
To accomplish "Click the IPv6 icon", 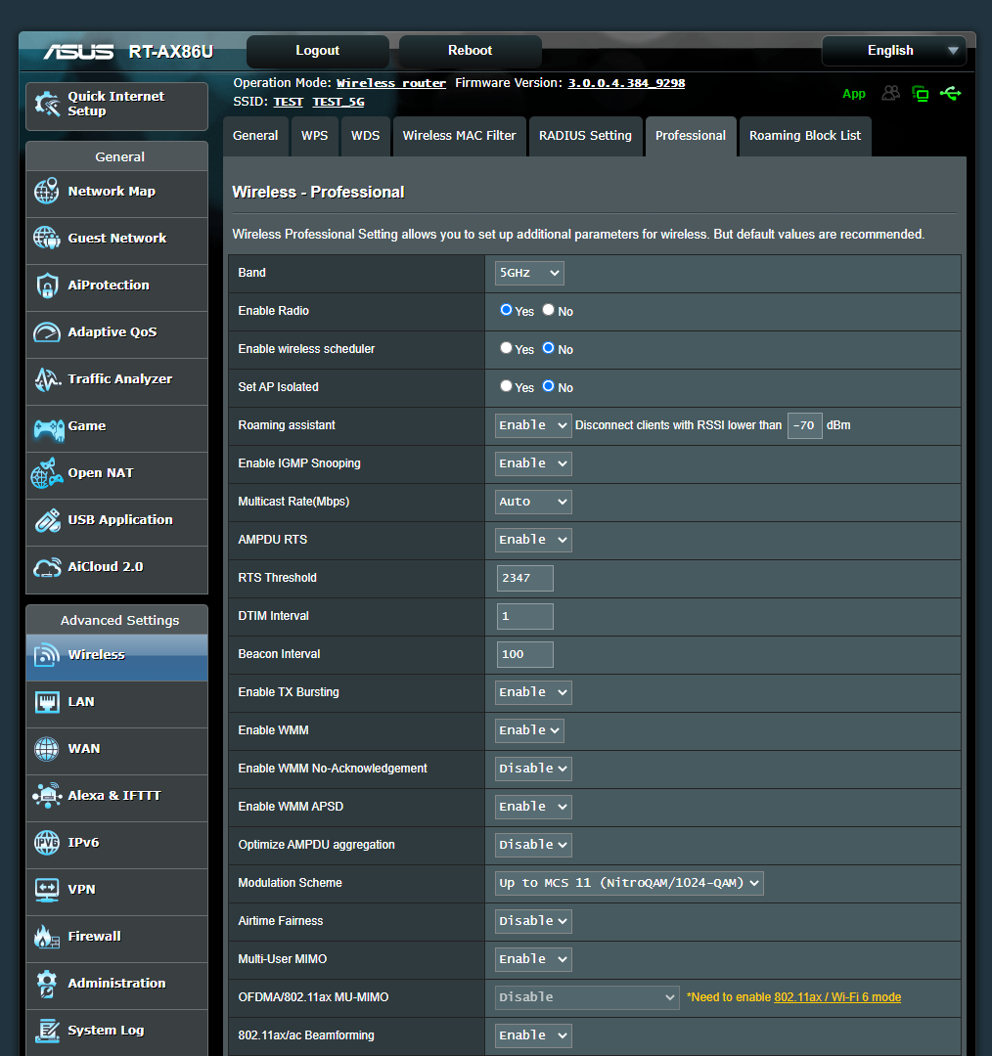I will coord(47,843).
